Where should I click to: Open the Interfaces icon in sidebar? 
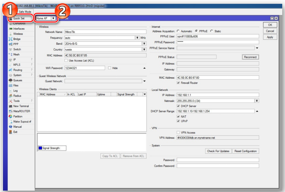coord(11,29)
